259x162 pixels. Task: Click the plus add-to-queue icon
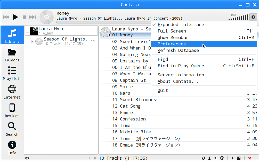click(89, 158)
